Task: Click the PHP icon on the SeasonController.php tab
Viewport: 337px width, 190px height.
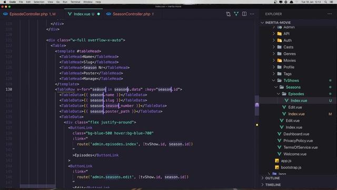Action: [108, 14]
